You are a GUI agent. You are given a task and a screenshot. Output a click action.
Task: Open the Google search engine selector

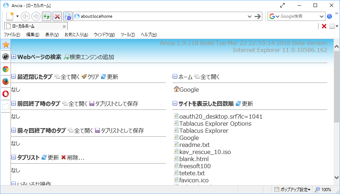click(x=274, y=16)
